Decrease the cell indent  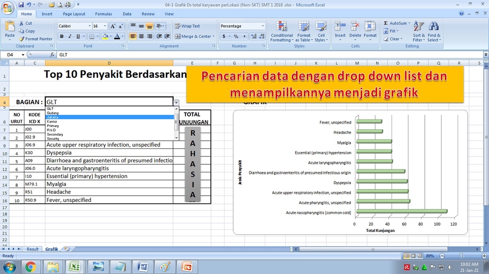click(x=159, y=37)
